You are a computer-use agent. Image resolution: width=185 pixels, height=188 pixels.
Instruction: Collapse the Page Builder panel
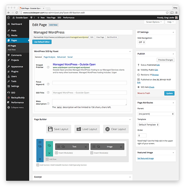pos(130,119)
